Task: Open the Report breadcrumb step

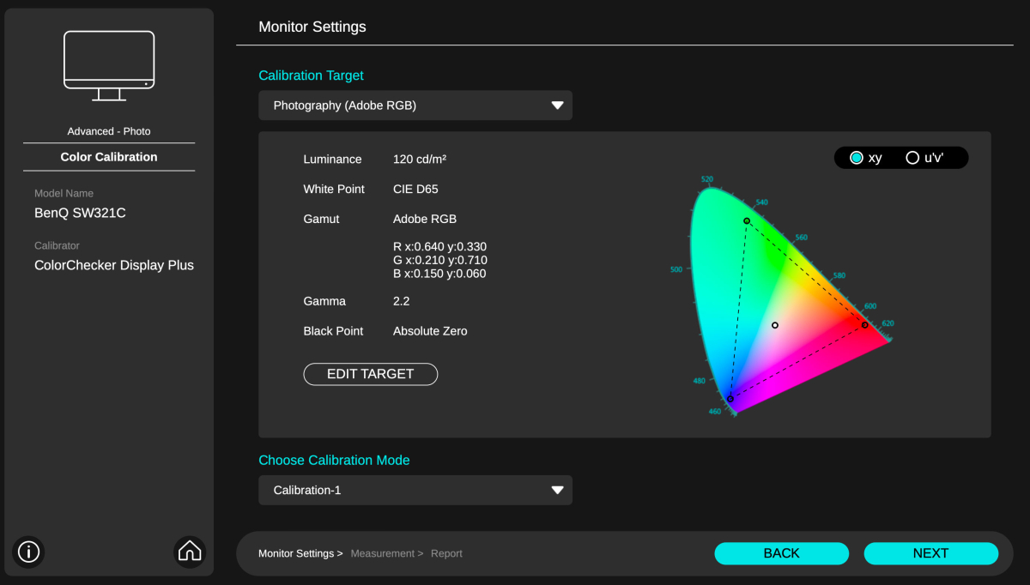Action: click(446, 553)
